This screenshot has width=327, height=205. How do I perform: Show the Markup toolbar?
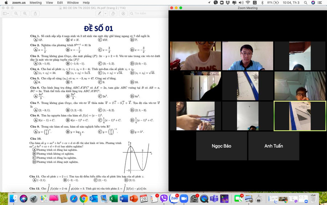(x=123, y=13)
